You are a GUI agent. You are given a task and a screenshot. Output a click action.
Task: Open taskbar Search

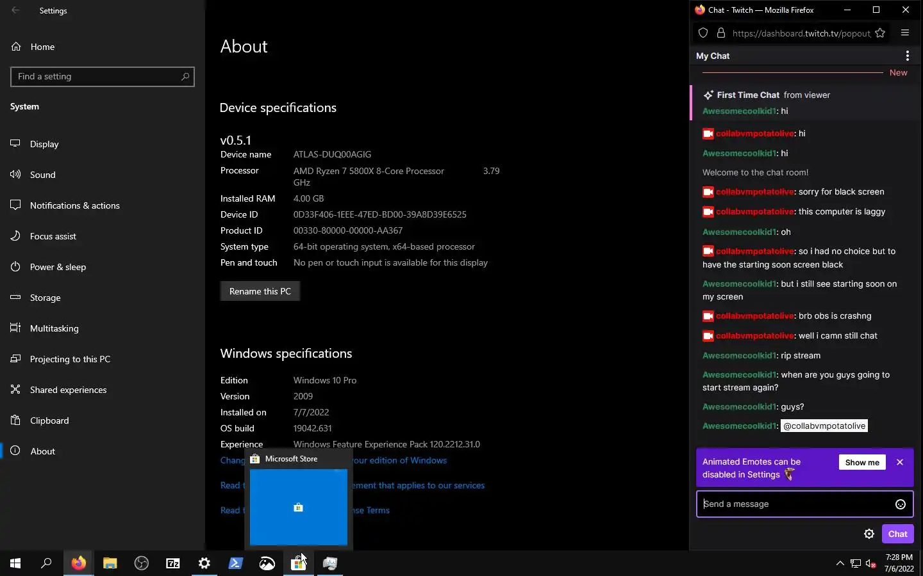point(46,563)
